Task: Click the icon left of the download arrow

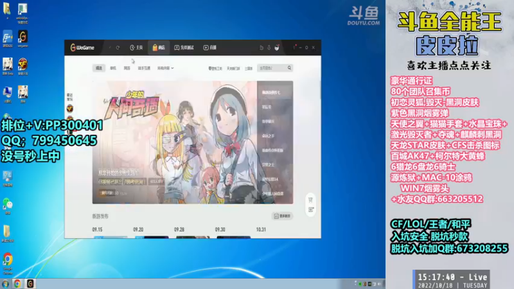Action: point(261,48)
